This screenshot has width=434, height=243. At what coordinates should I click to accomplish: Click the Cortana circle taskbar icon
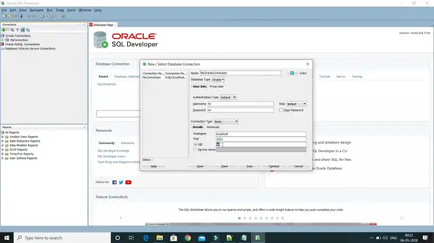(118, 238)
